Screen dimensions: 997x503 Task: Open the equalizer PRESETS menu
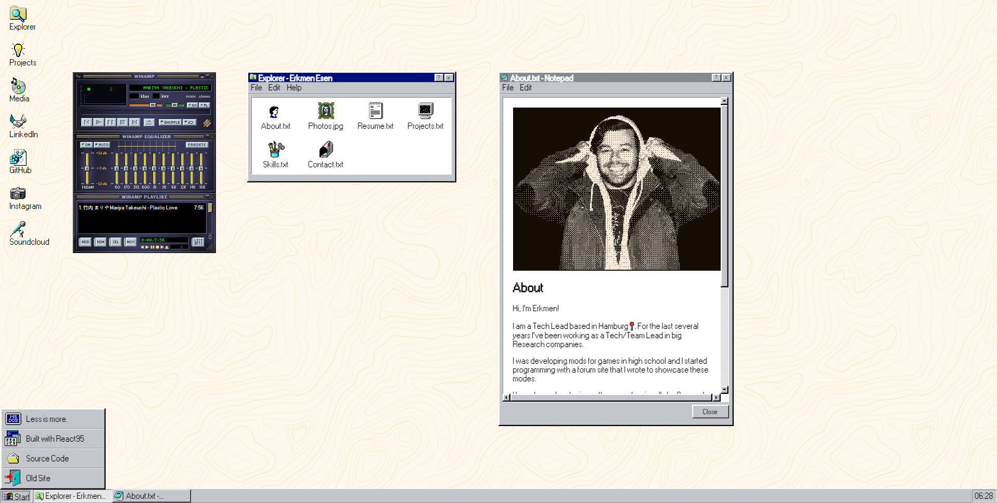197,145
